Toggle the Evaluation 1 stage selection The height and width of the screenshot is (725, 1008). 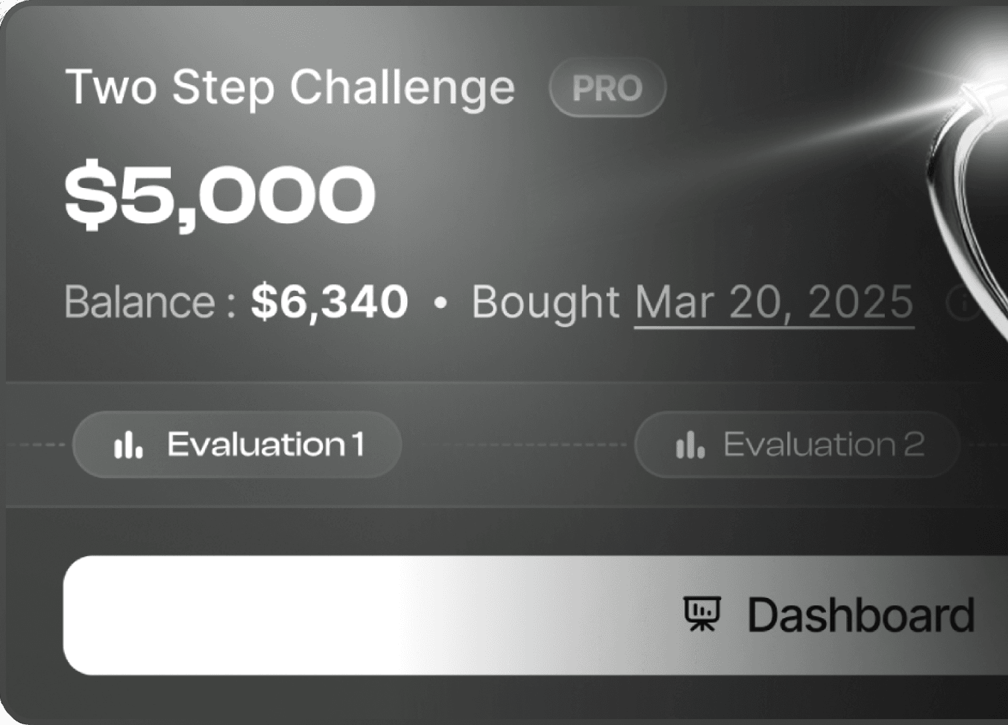tap(236, 445)
